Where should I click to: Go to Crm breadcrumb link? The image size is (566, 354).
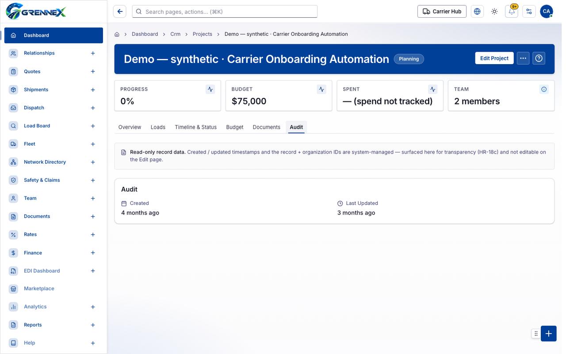point(176,34)
